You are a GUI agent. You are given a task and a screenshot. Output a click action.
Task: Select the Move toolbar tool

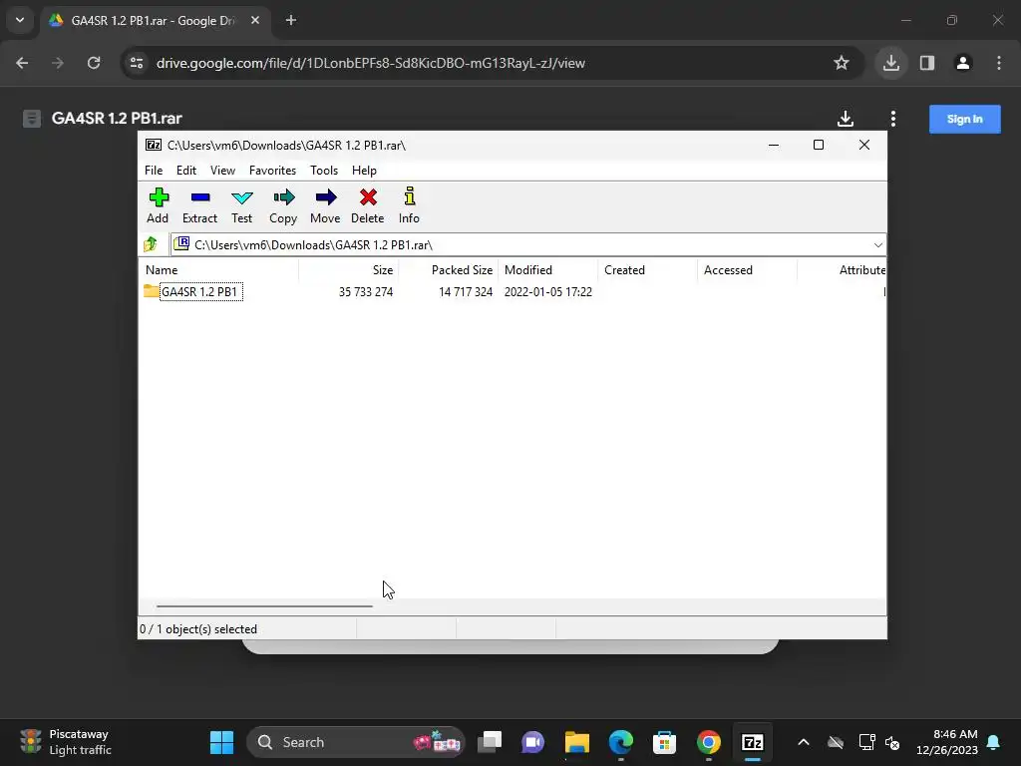(x=325, y=205)
